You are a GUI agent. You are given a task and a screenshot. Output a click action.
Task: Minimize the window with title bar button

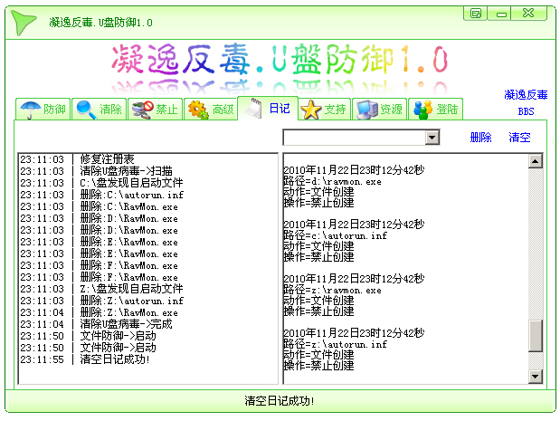[501, 14]
